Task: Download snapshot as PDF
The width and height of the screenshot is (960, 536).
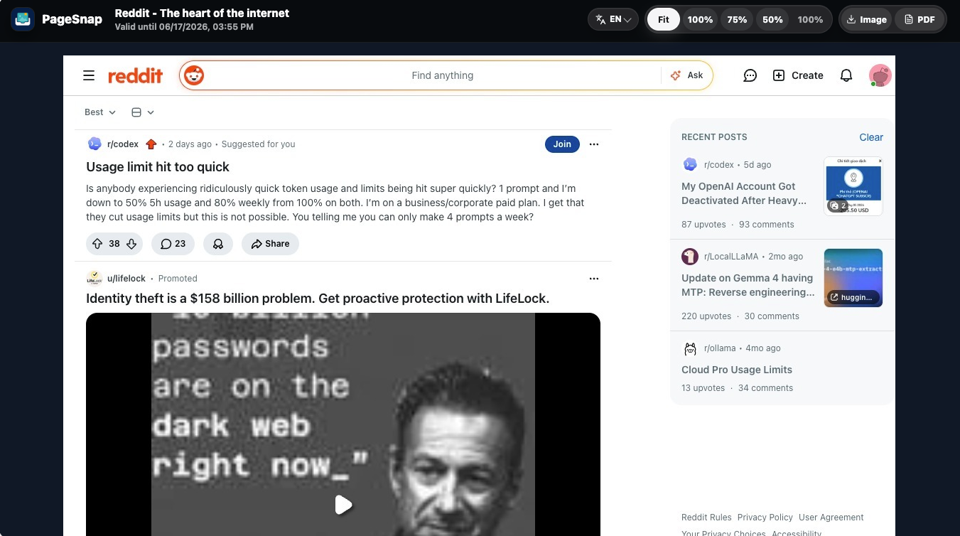Action: tap(919, 19)
